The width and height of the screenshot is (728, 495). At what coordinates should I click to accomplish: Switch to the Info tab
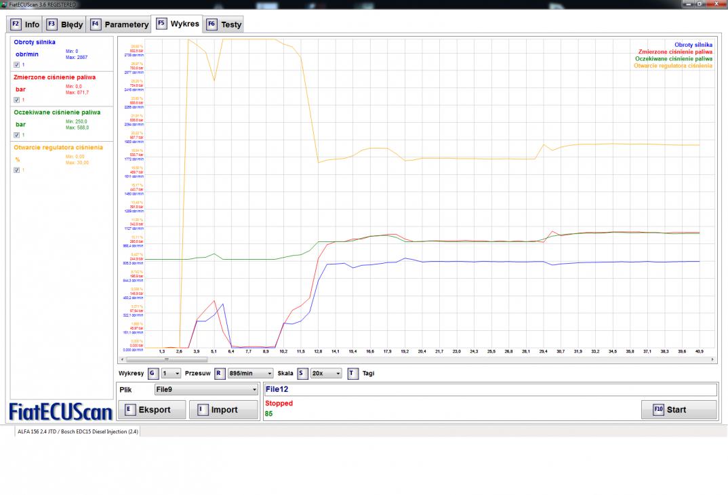[25, 24]
